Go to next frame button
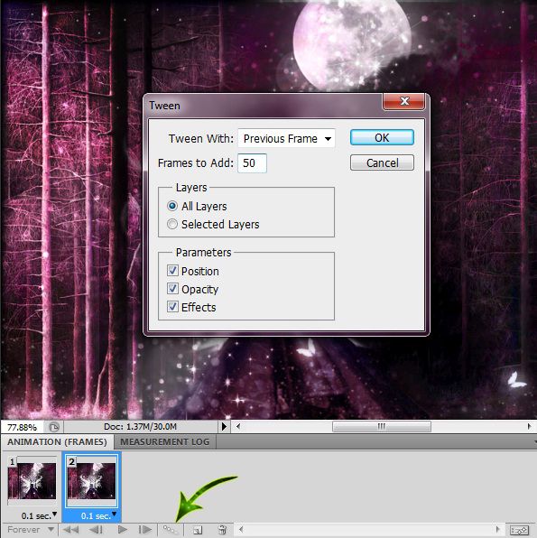 point(145,530)
